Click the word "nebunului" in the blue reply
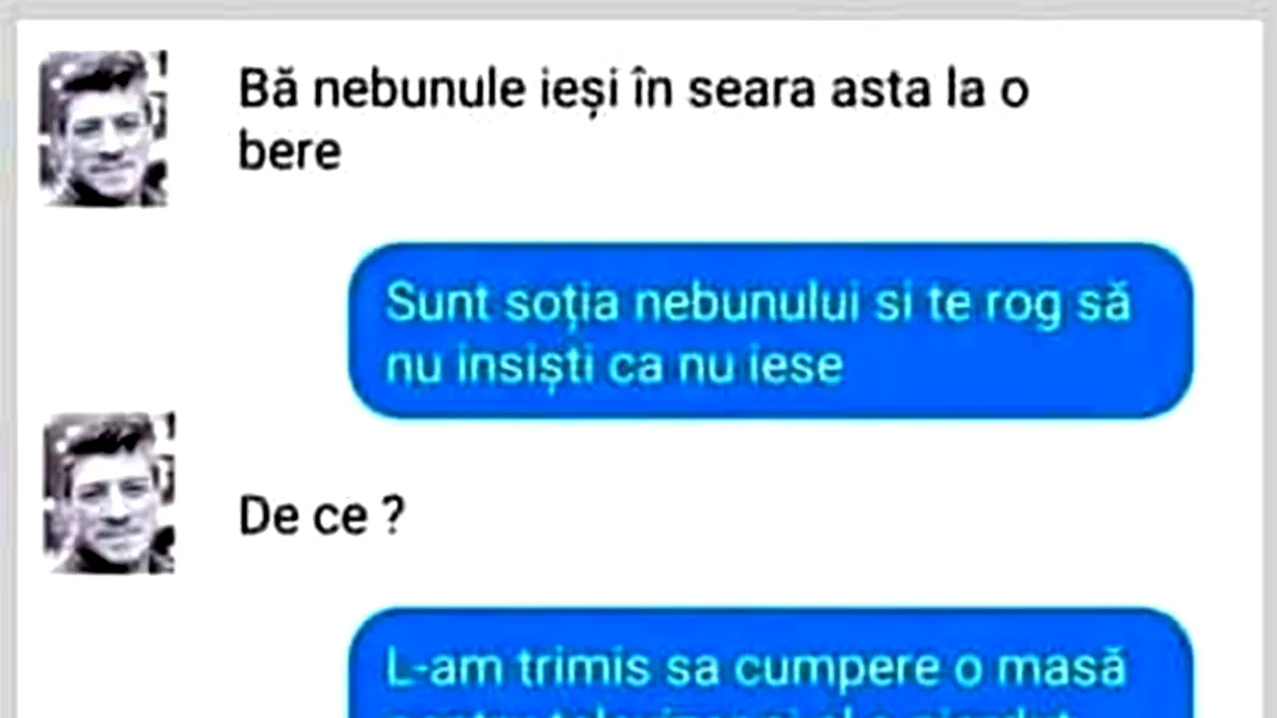 coord(746,303)
